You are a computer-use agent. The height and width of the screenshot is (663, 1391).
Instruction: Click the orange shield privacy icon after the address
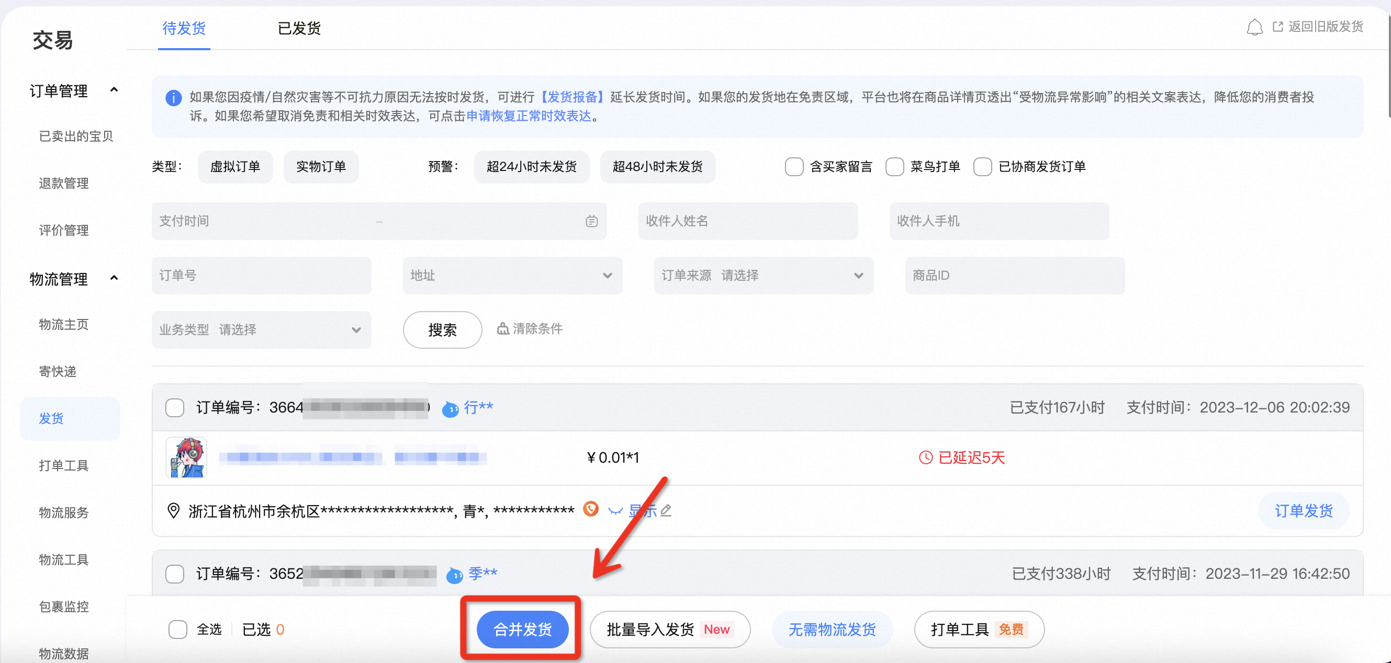591,509
